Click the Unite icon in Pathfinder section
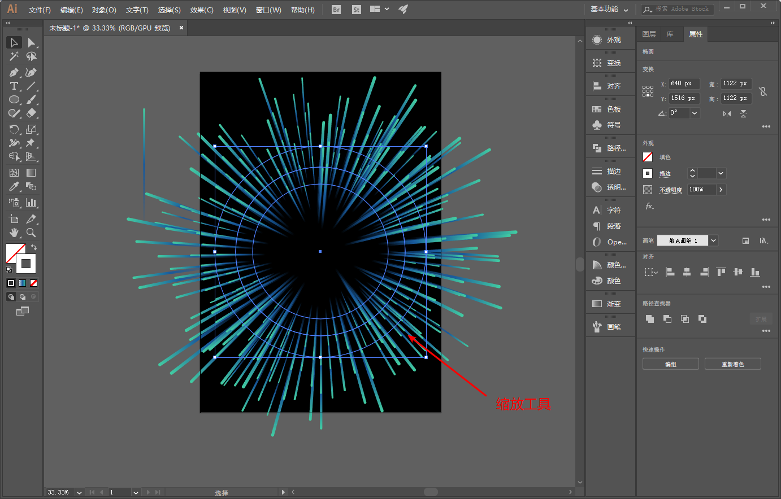Viewport: 781px width, 499px height. 650,319
